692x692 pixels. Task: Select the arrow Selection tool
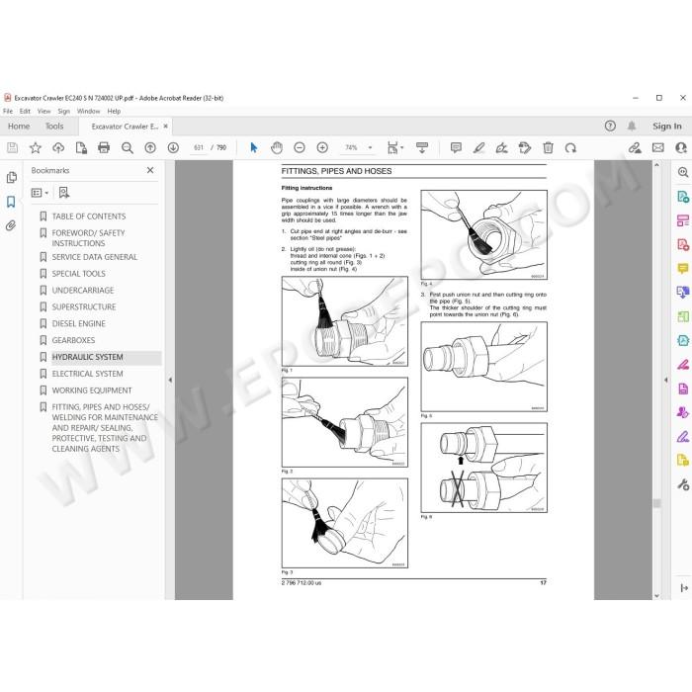254,148
